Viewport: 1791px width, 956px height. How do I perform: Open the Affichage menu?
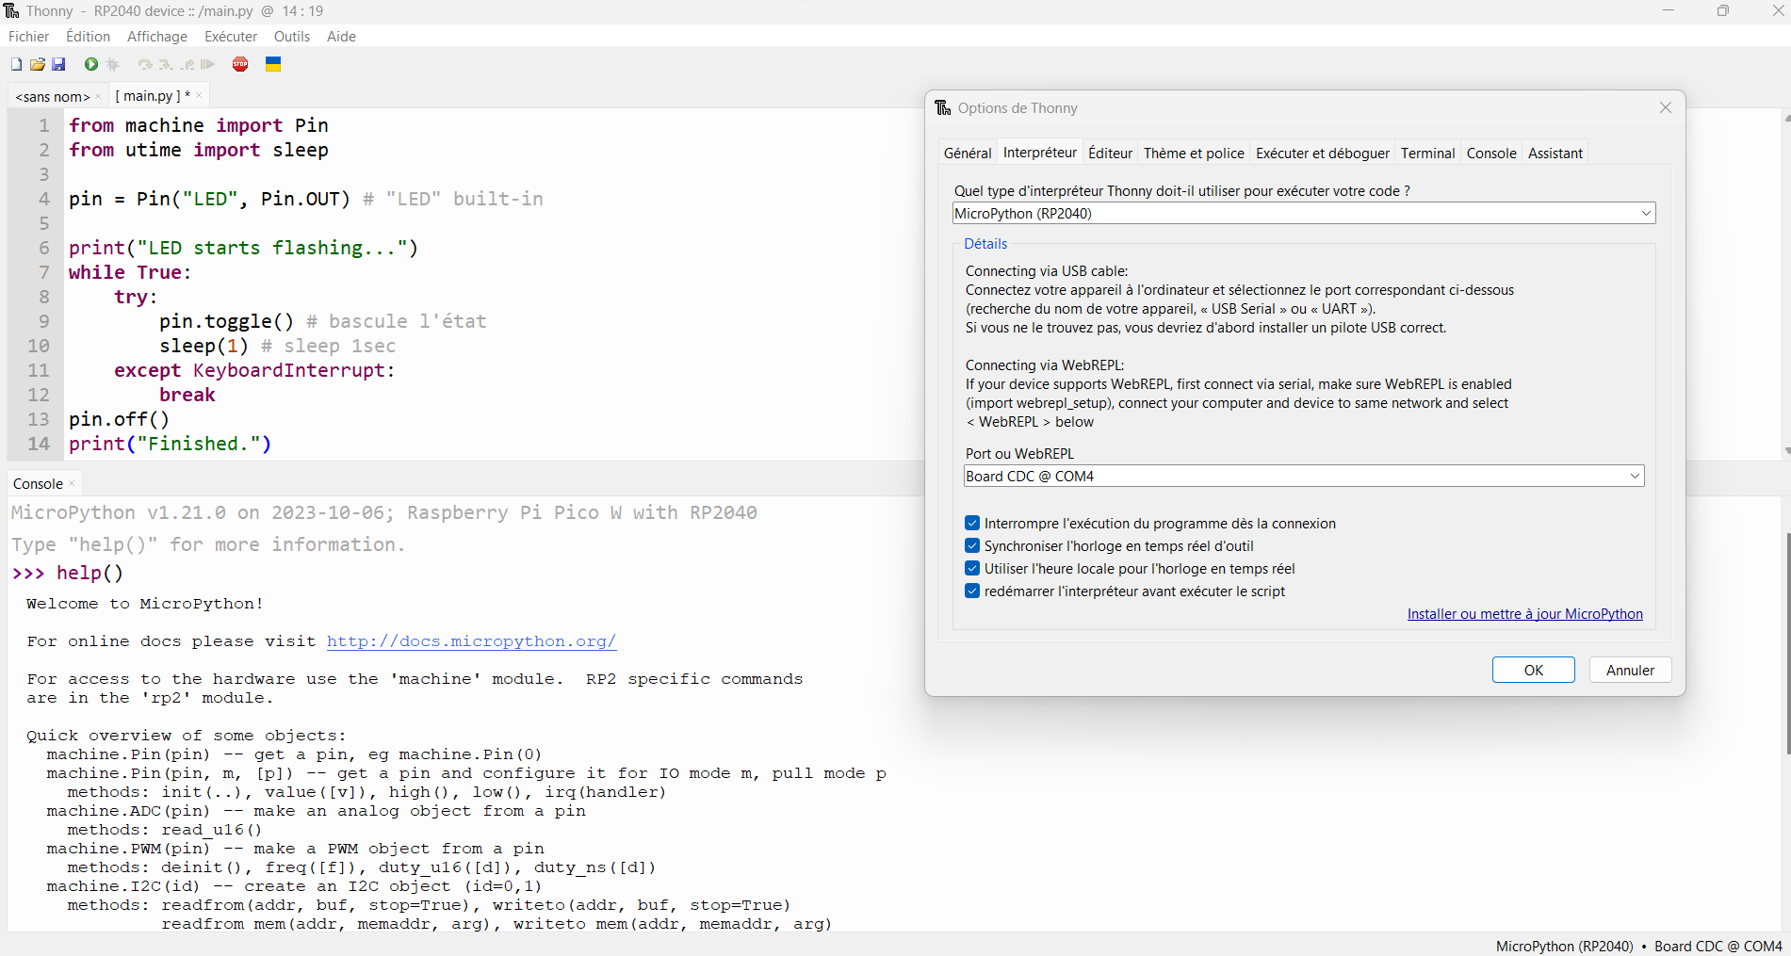point(157,36)
